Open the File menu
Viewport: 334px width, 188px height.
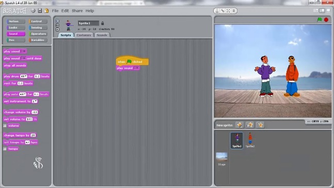pos(55,11)
